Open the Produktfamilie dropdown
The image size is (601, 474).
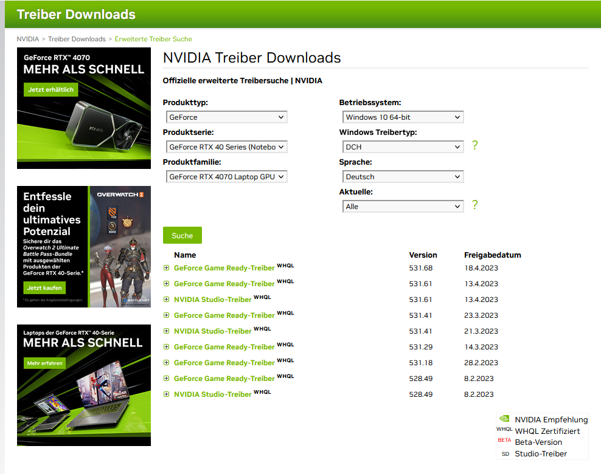[x=226, y=177]
